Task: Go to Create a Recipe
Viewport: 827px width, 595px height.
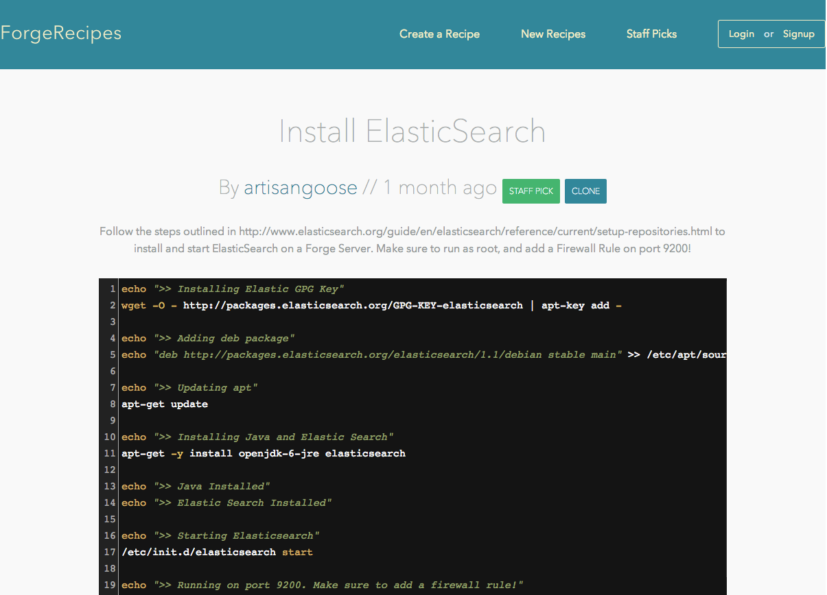Action: (x=439, y=34)
